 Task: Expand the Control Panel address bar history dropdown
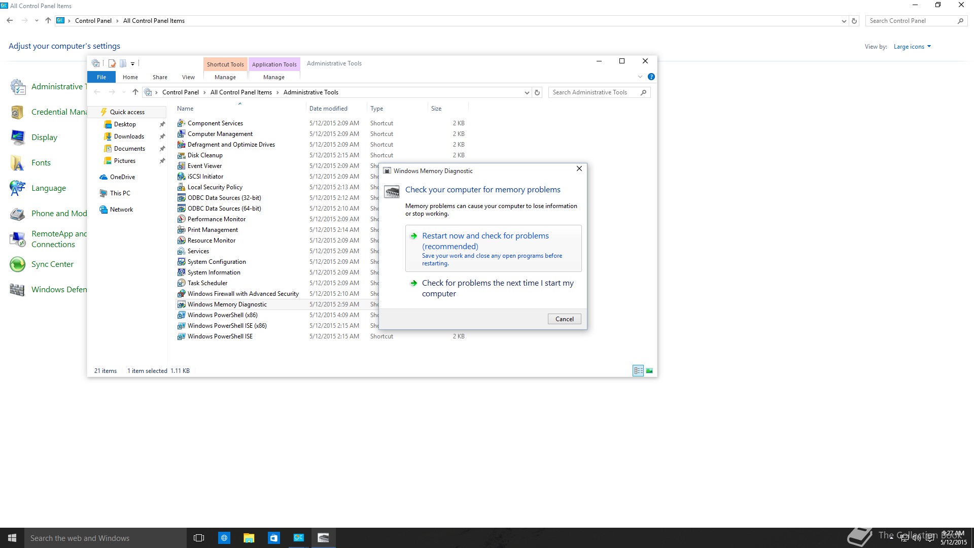click(844, 21)
